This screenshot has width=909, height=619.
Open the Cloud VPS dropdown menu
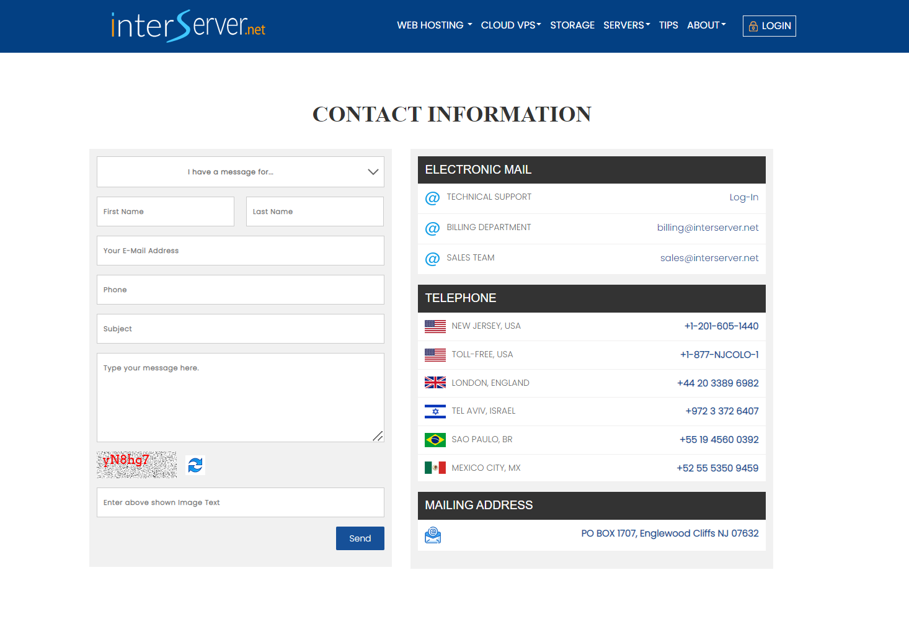(511, 25)
